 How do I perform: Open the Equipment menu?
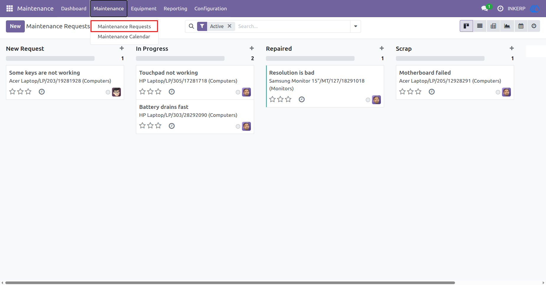click(144, 9)
